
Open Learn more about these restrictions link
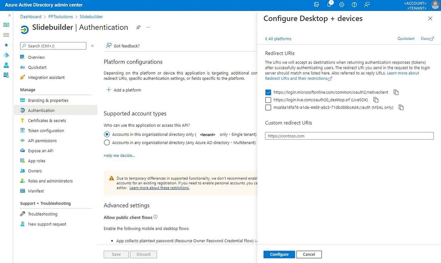(x=159, y=188)
